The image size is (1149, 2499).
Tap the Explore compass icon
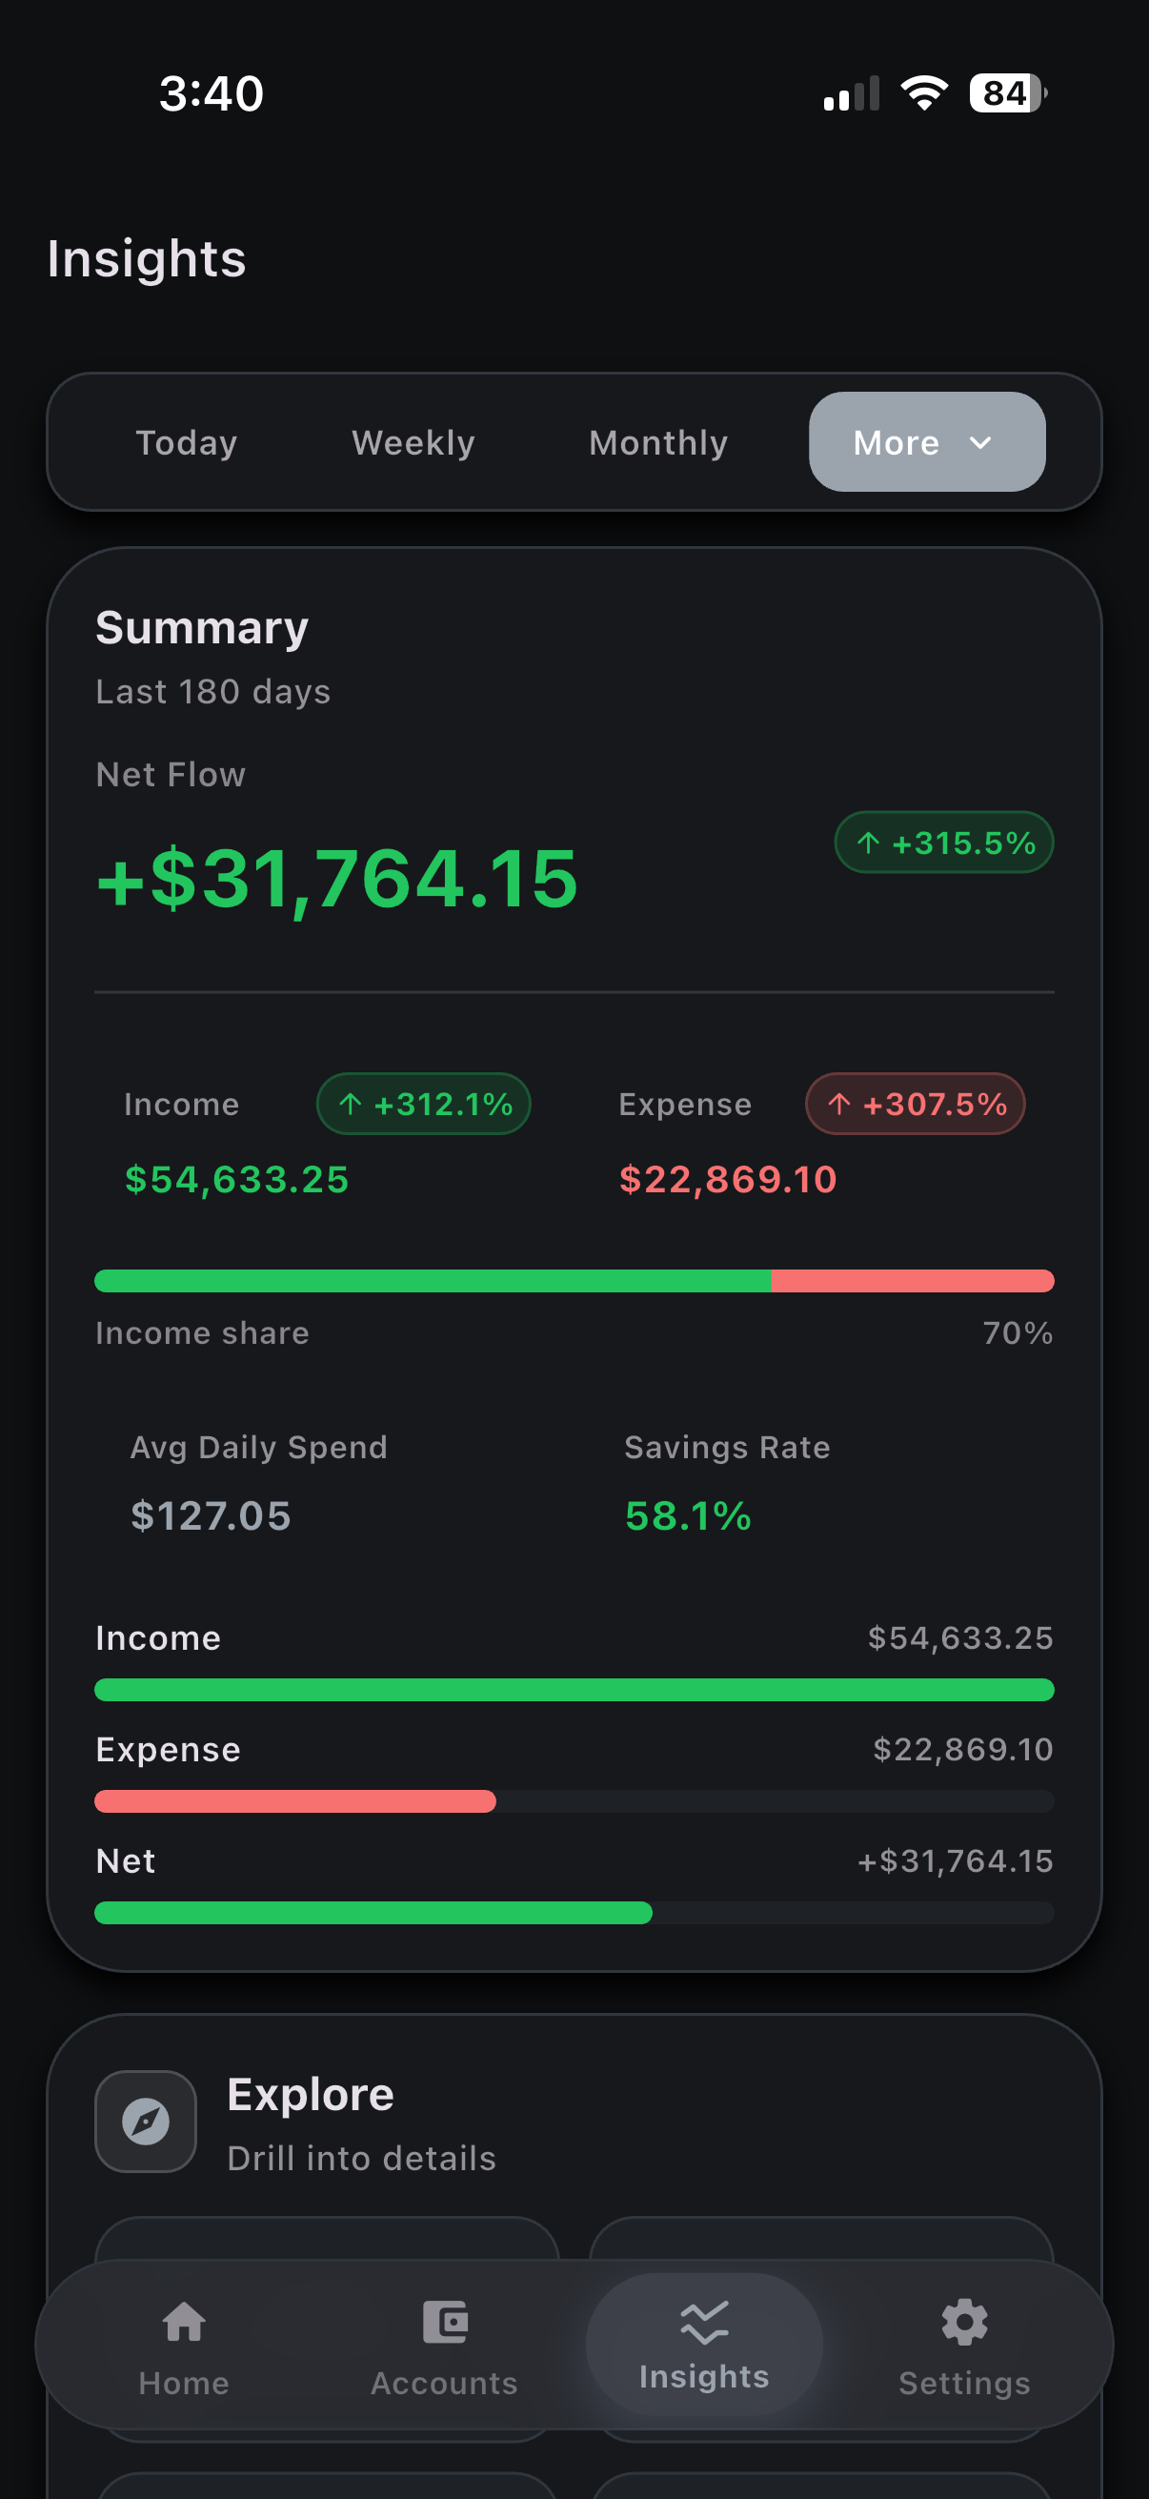coord(146,2122)
